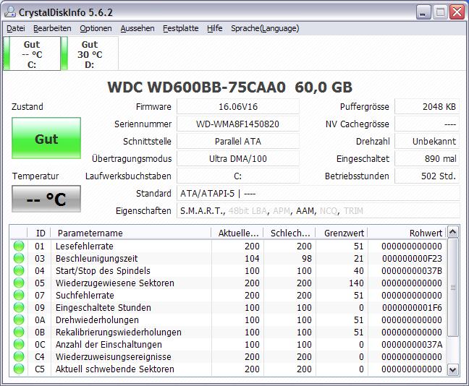The height and width of the screenshot is (386, 469).
Task: Open the Optionen menu
Action: point(96,28)
